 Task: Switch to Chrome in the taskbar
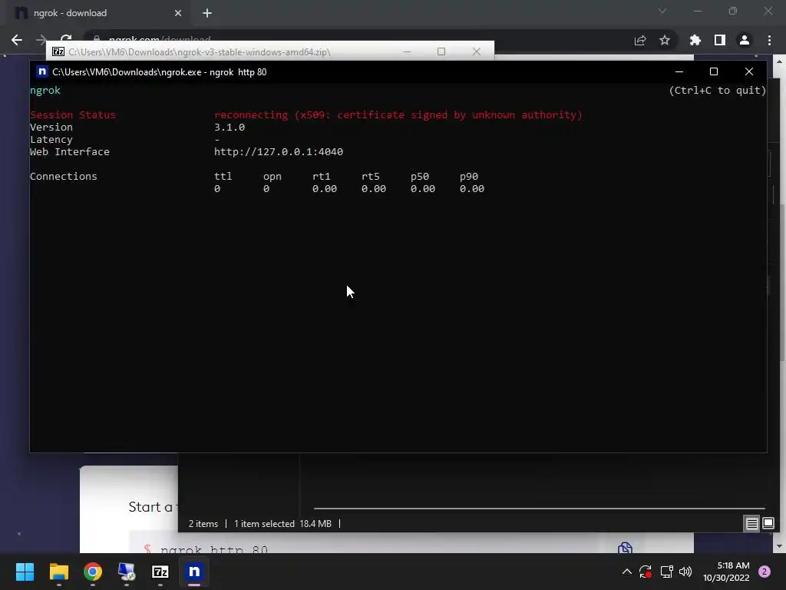[x=93, y=572]
